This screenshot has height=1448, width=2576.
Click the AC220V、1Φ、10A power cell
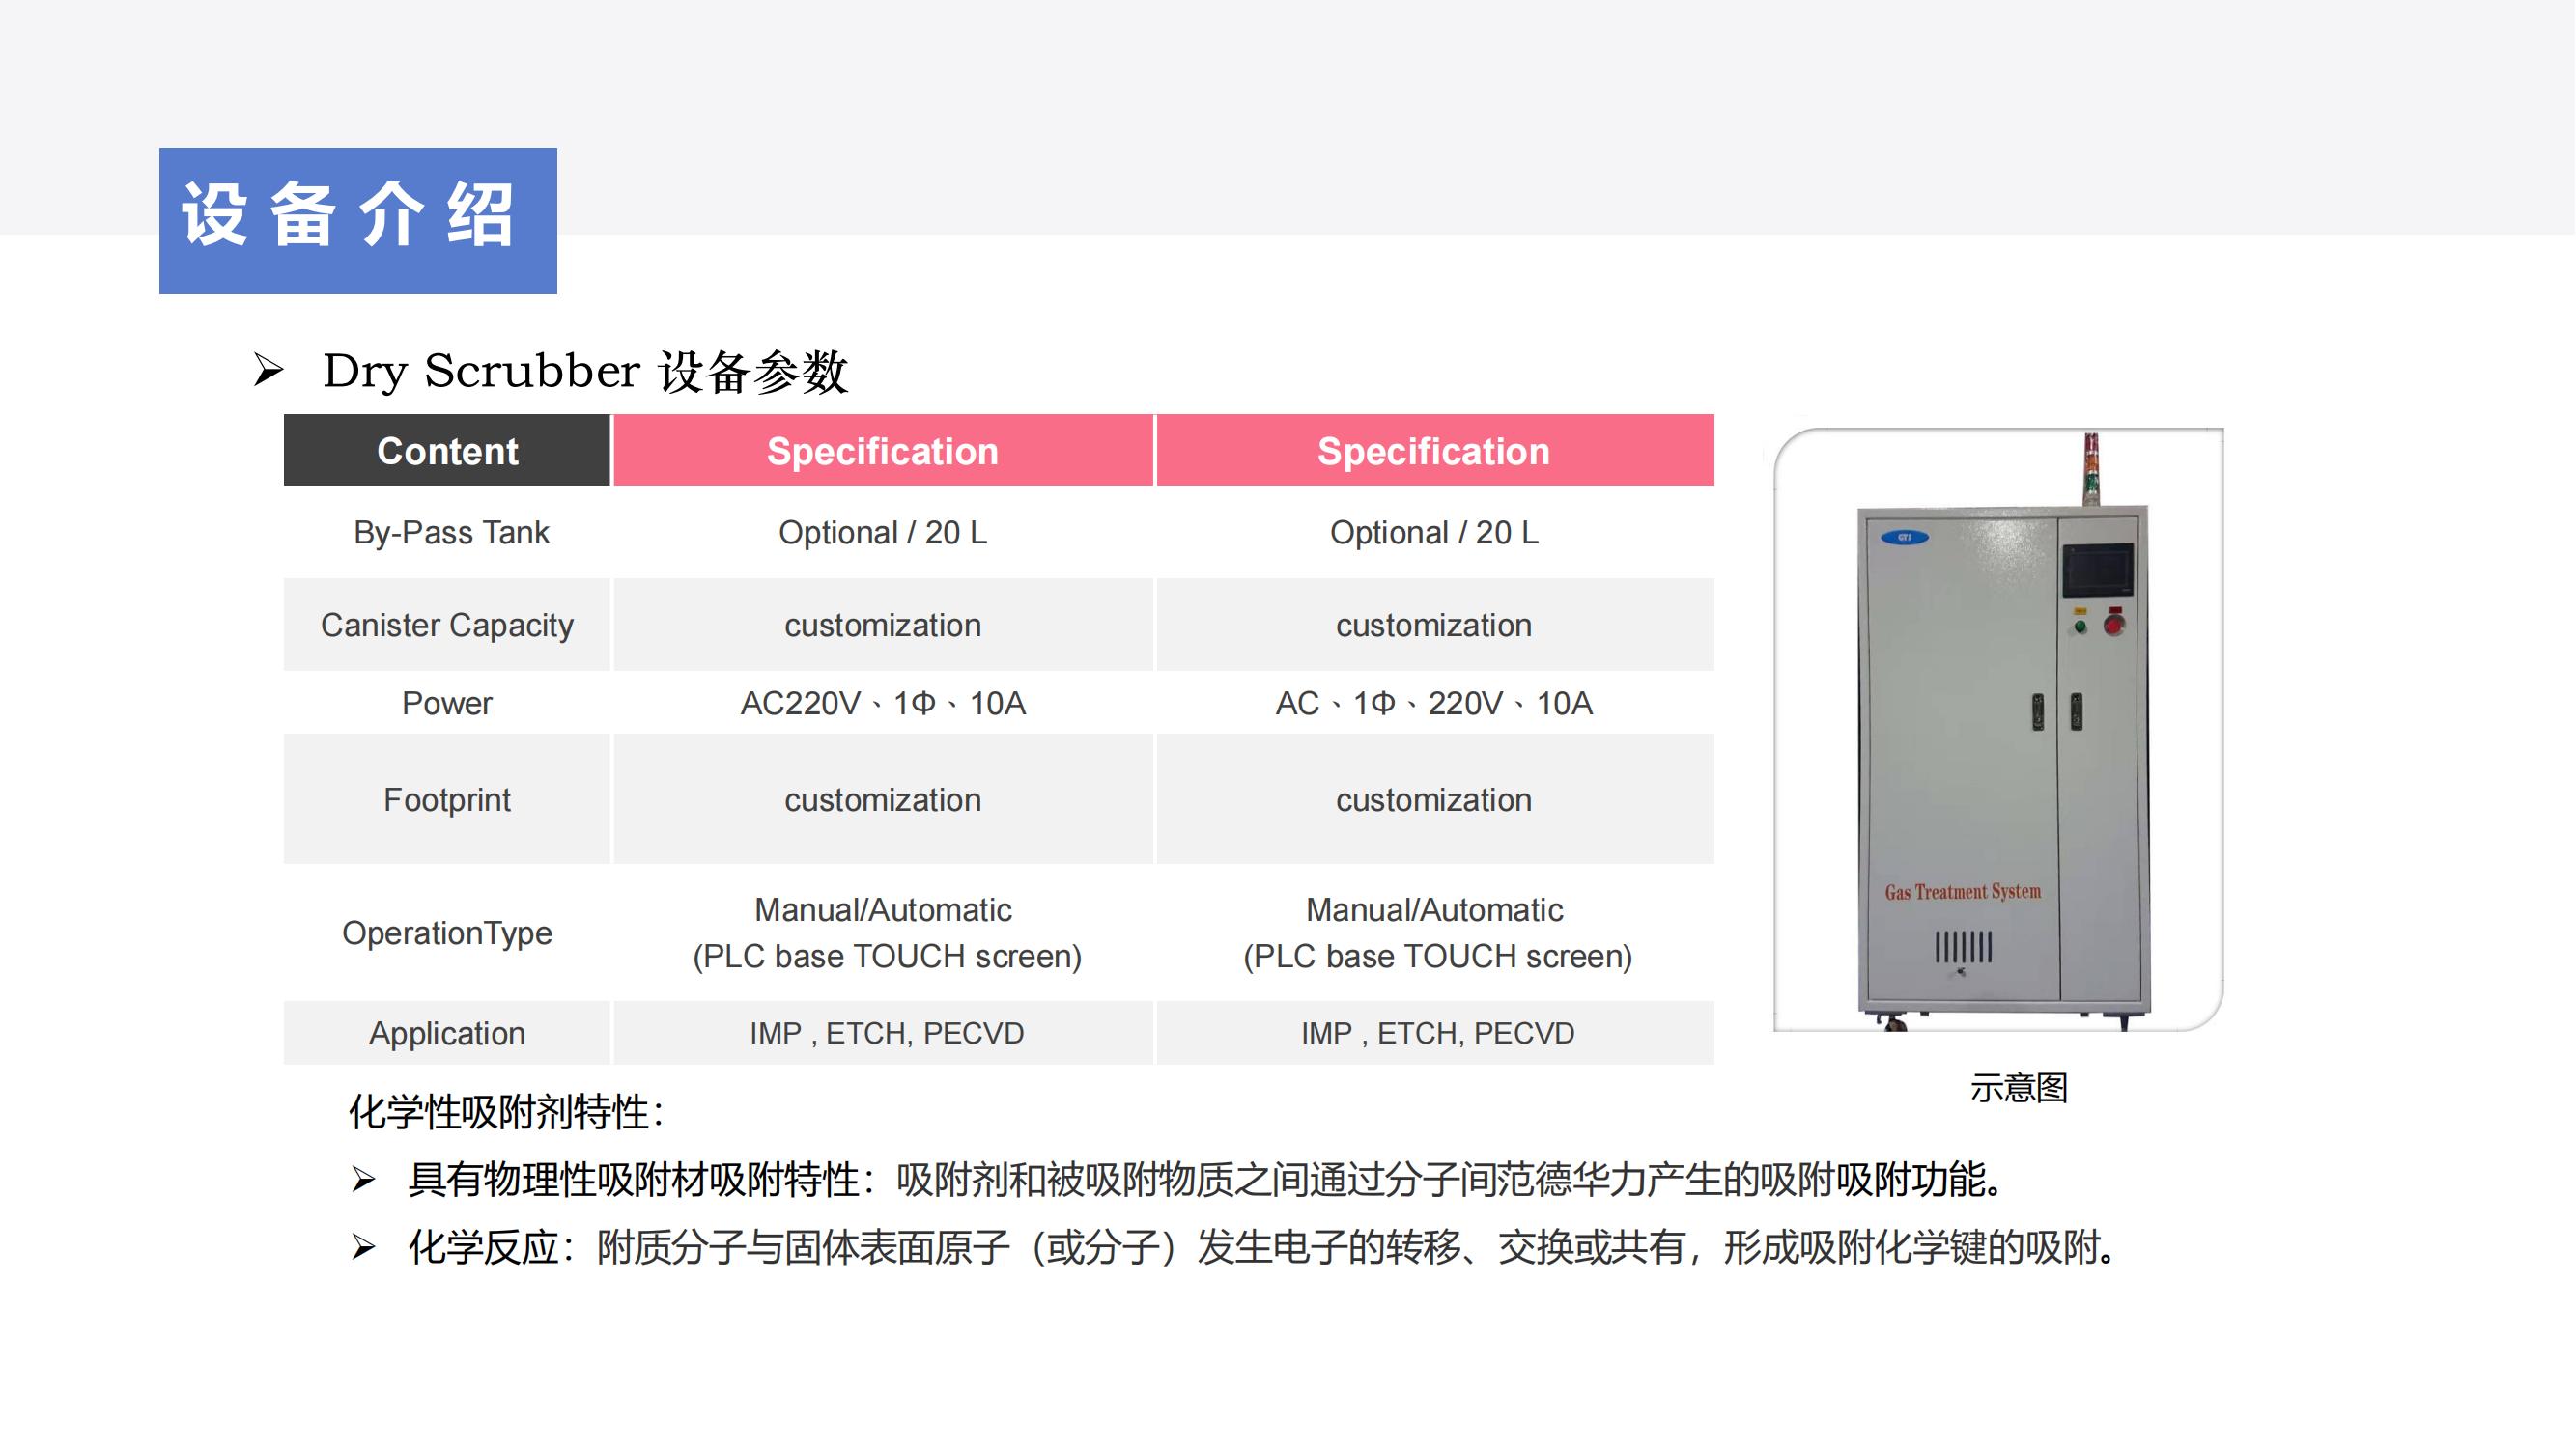coord(882,704)
